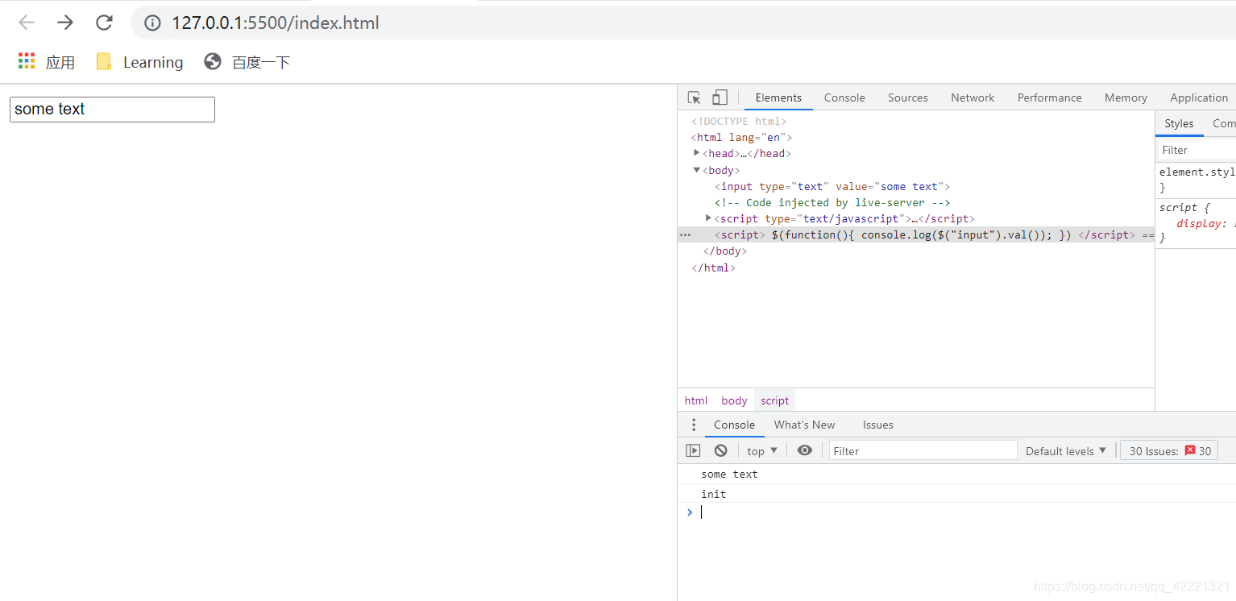Open the top JavaScript context dropdown
Image resolution: width=1236 pixels, height=601 pixels.
(x=762, y=451)
